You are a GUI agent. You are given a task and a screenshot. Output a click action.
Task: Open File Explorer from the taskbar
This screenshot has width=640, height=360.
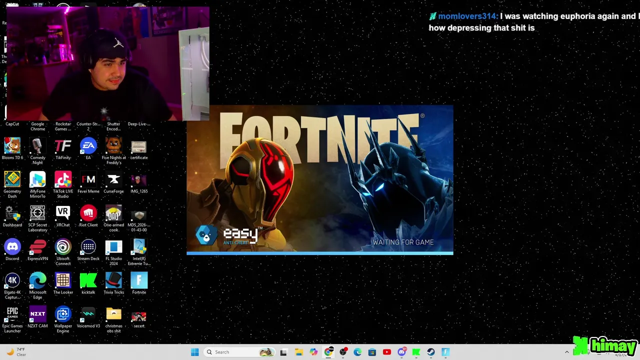298,352
